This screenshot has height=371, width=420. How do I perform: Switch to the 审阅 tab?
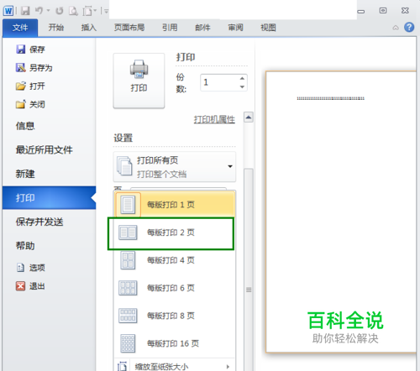pos(235,28)
